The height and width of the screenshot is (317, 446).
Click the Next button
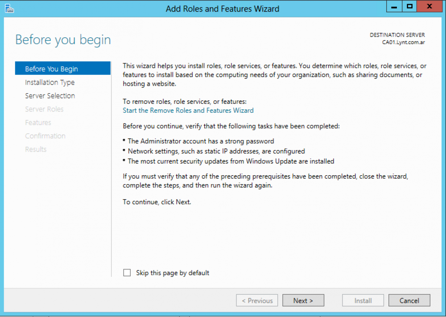pos(303,300)
